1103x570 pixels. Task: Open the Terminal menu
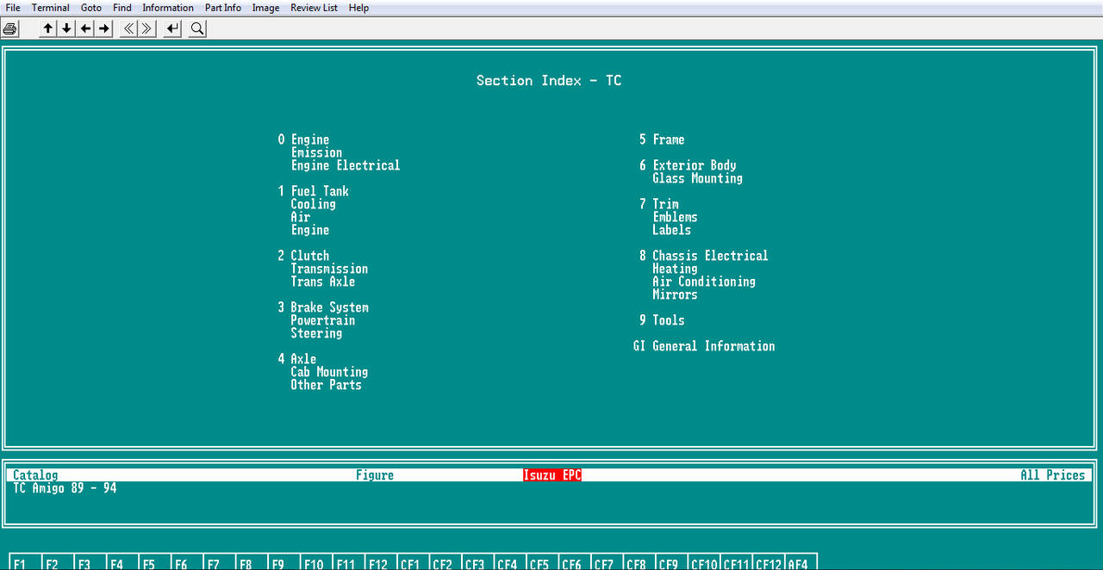[x=51, y=8]
